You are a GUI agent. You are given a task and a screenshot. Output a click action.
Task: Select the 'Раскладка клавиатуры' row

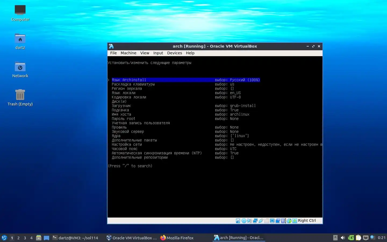[x=173, y=84]
